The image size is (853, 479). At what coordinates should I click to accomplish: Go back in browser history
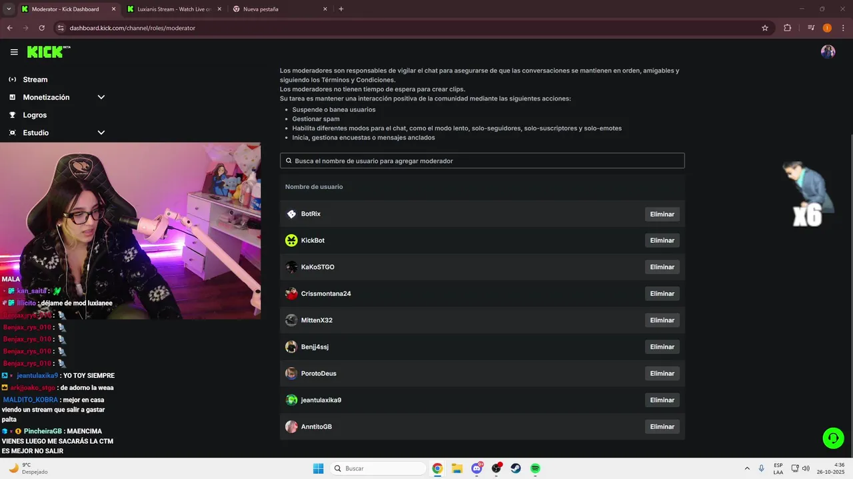(10, 28)
